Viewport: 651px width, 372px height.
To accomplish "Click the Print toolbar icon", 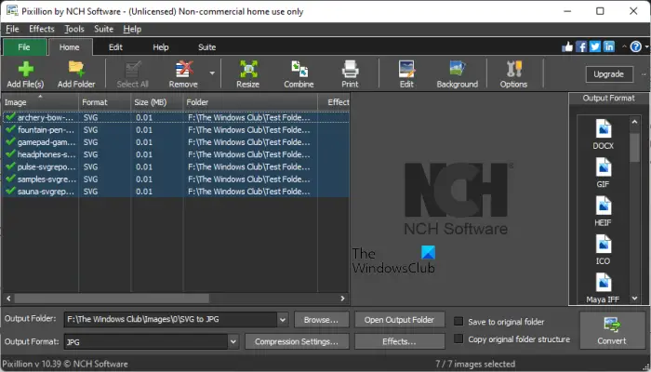I will point(350,74).
